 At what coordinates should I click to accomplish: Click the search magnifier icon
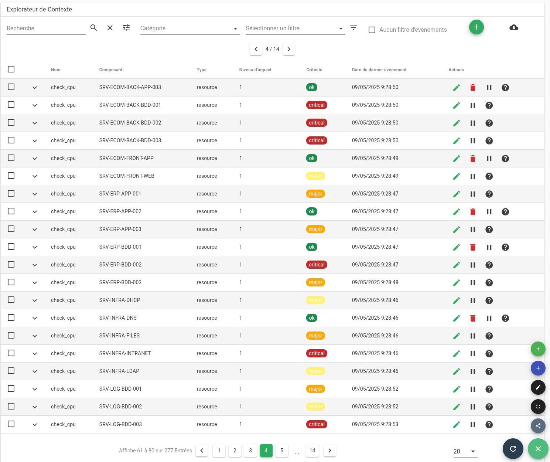[93, 28]
